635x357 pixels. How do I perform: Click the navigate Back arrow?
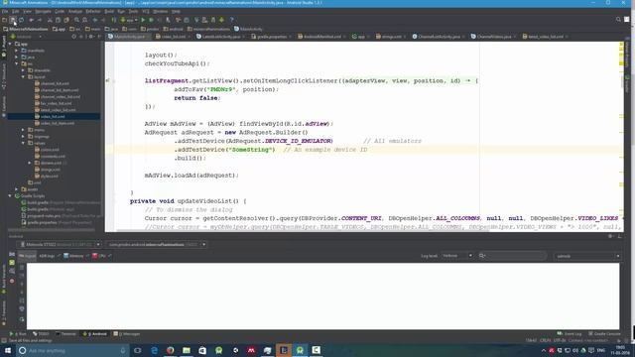(x=95, y=20)
